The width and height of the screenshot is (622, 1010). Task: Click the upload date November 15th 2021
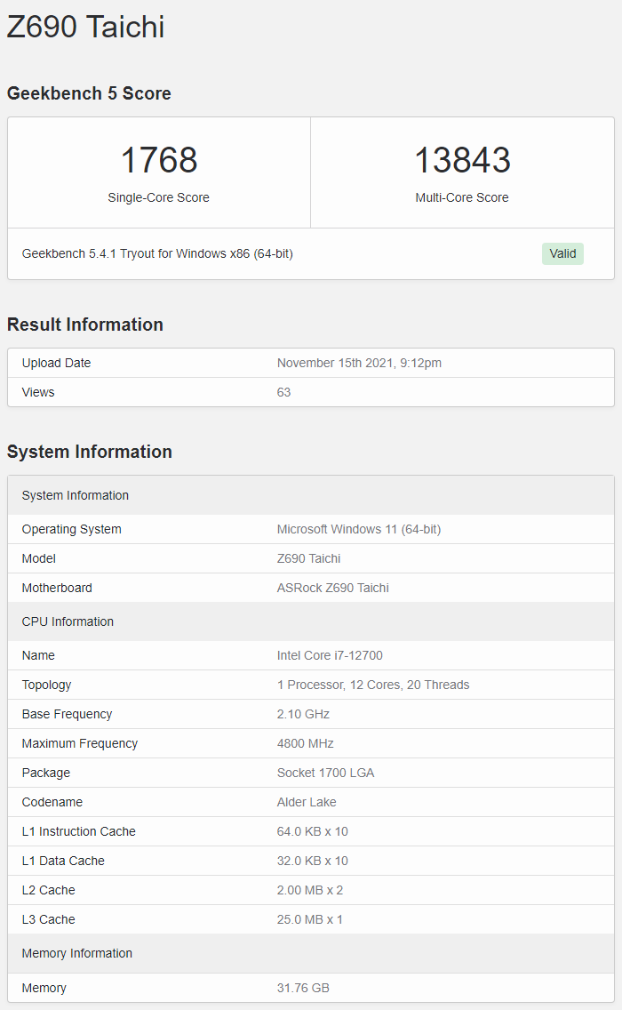pos(359,363)
